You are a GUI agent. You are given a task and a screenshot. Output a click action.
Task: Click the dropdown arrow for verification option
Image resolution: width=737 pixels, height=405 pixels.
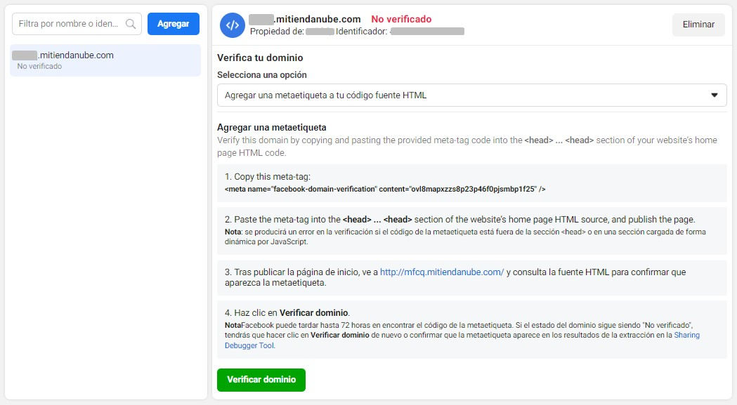(714, 95)
